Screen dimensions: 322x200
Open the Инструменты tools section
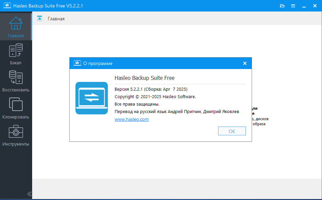tap(16, 135)
